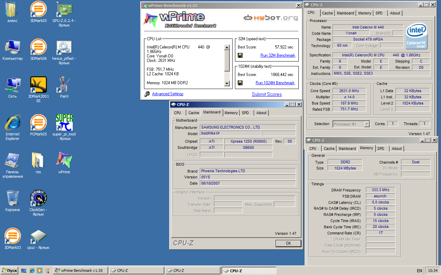Open the Paint desktop shortcut

pyautogui.click(x=64, y=85)
